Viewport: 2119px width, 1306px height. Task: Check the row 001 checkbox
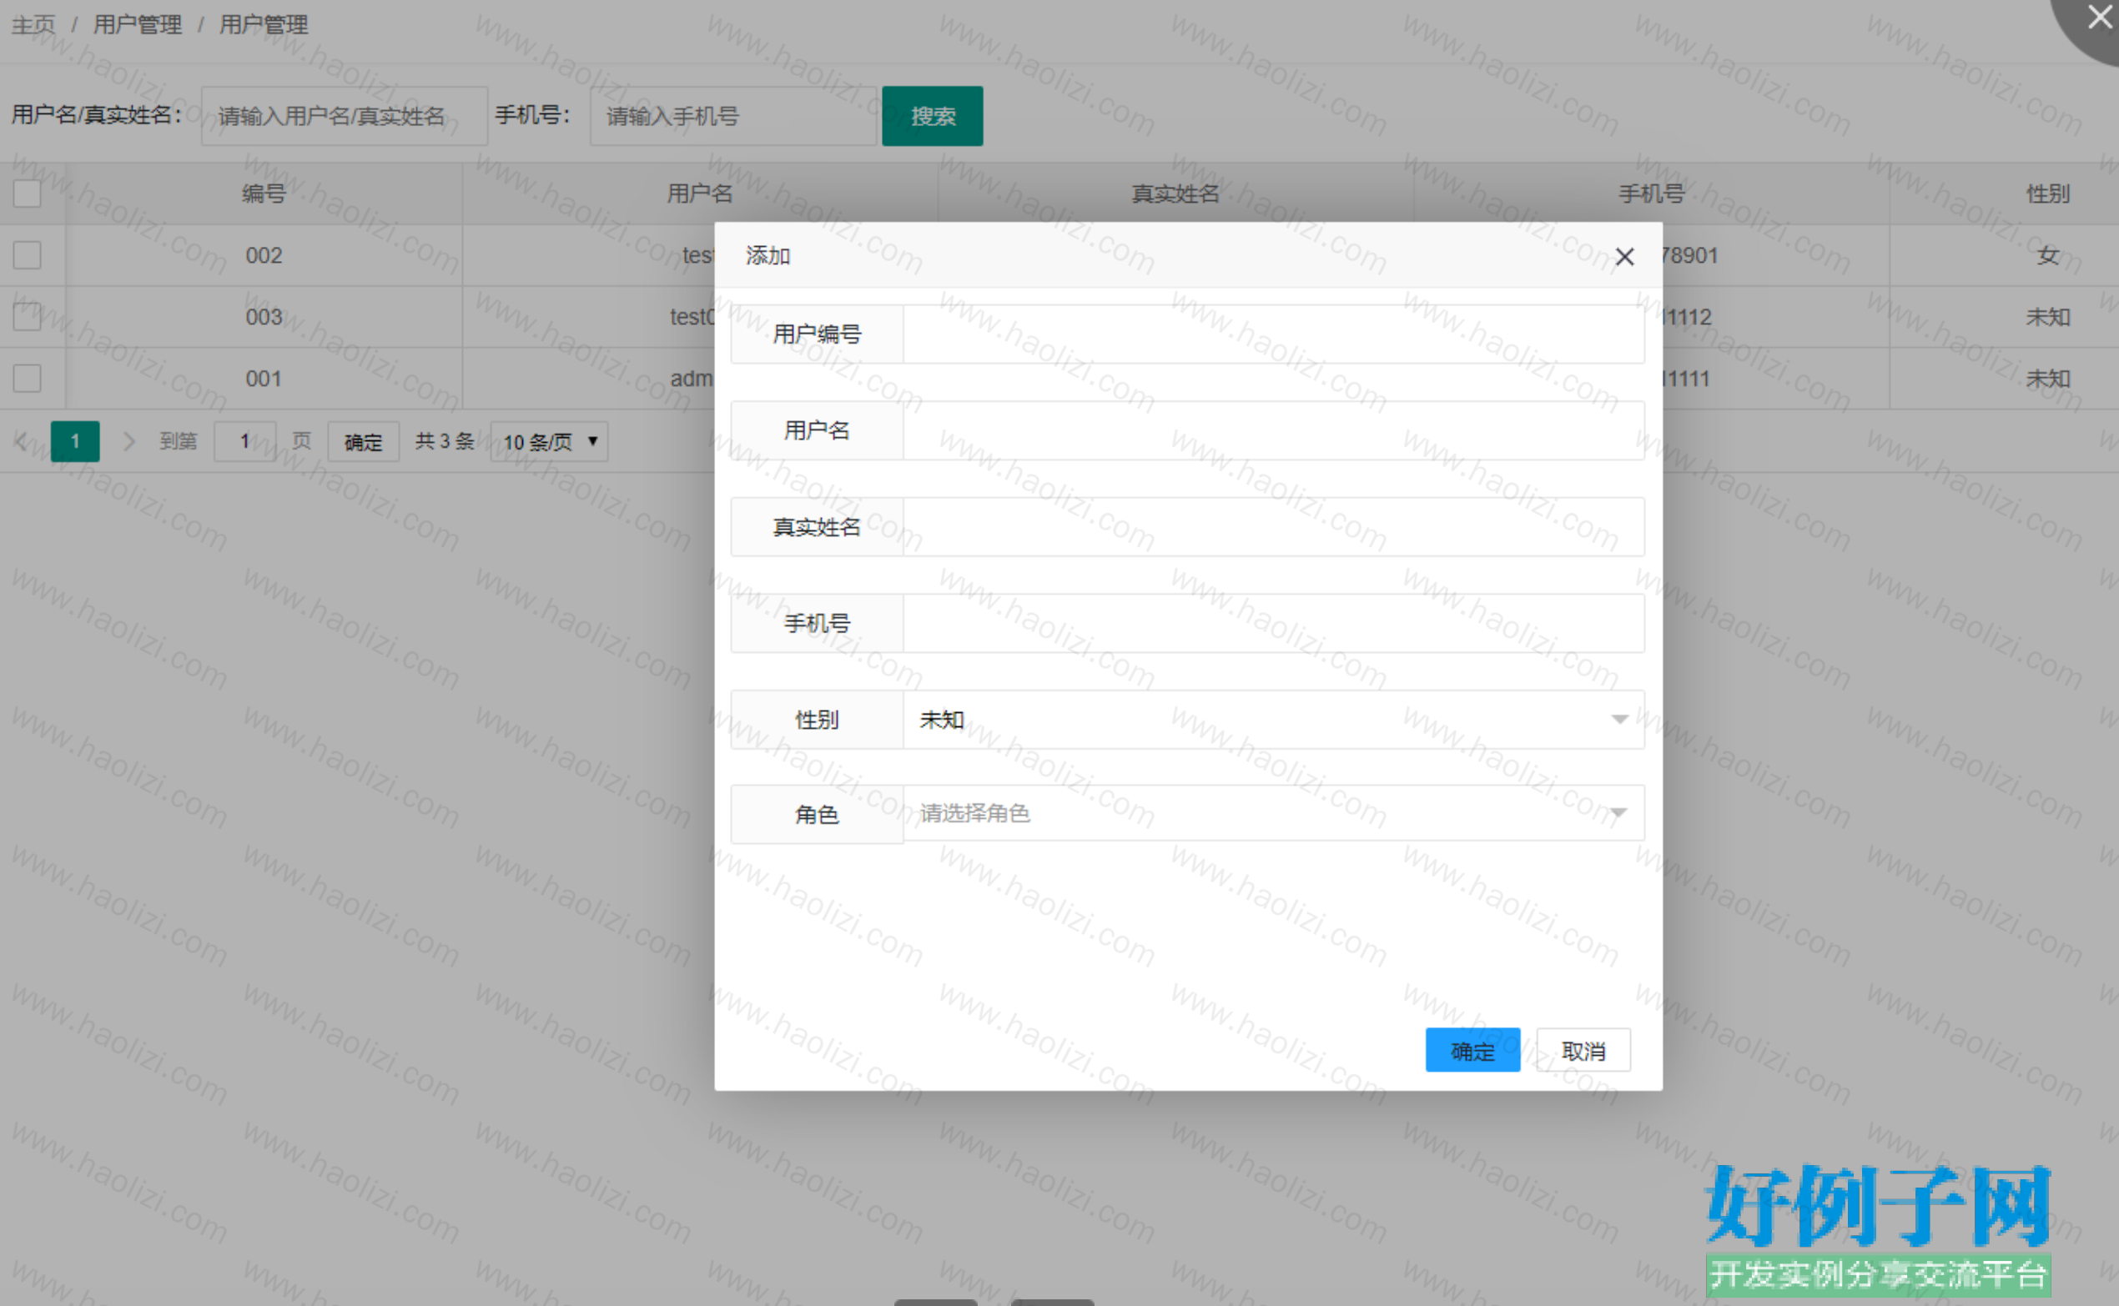(27, 378)
